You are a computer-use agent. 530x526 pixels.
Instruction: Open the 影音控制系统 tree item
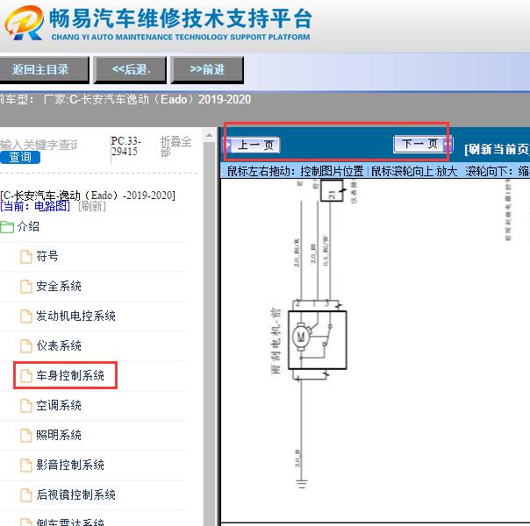point(70,465)
